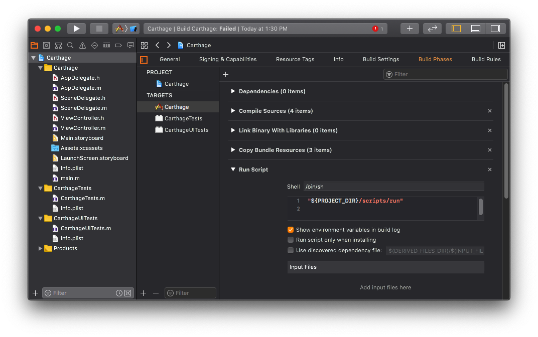Switch to Build Rules tab
The image size is (538, 337).
486,59
